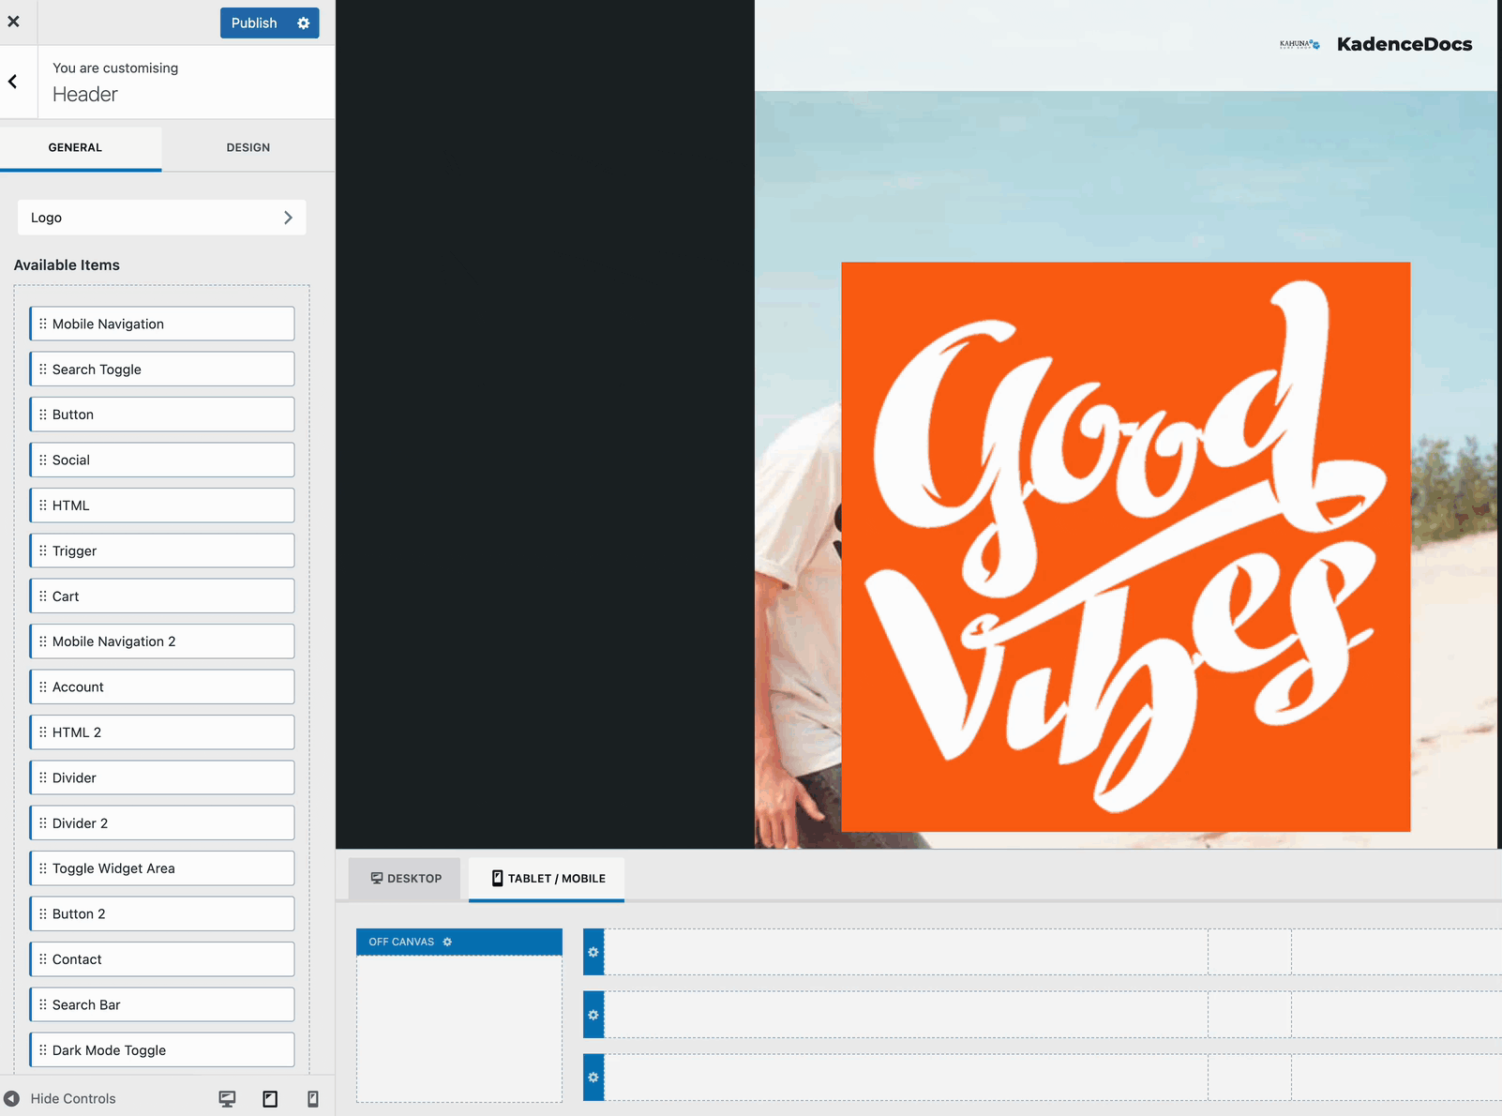Switch preview to desktop size
Image resolution: width=1502 pixels, height=1116 pixels.
point(228,1098)
